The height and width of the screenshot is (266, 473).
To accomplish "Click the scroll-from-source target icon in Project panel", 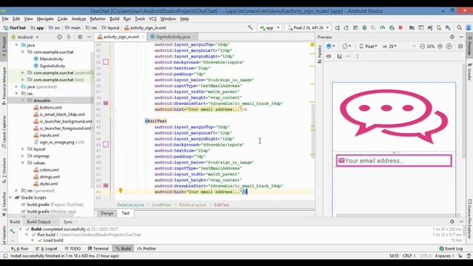I will [x=59, y=37].
